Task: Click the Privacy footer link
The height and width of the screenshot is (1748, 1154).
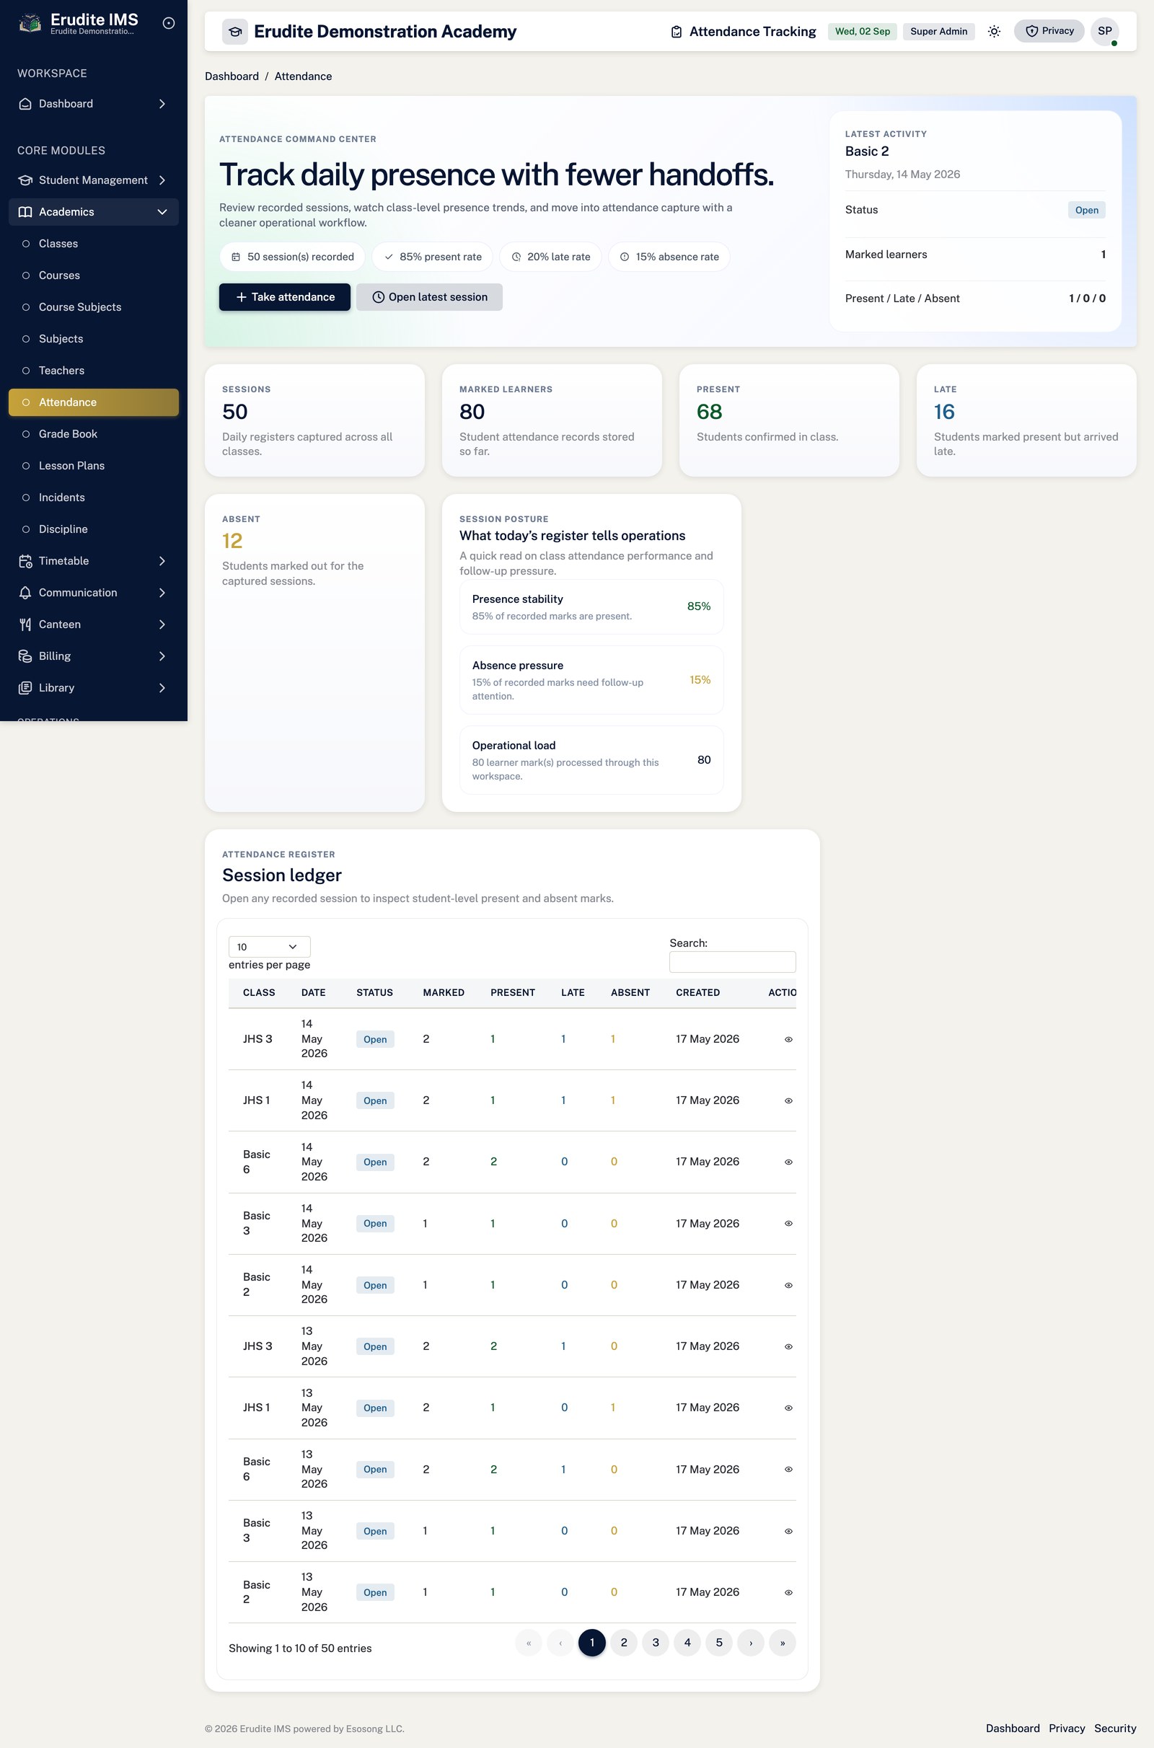Action: pyautogui.click(x=1067, y=1728)
